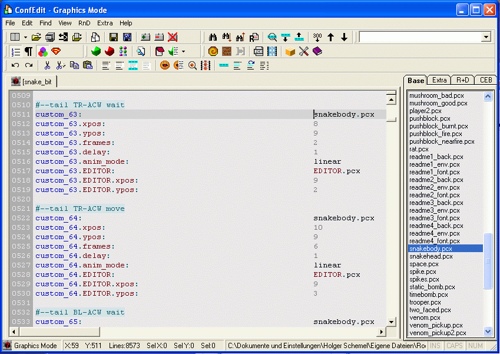
Task: Toggle the paragraph marks pilcrow button
Action: [x=28, y=51]
